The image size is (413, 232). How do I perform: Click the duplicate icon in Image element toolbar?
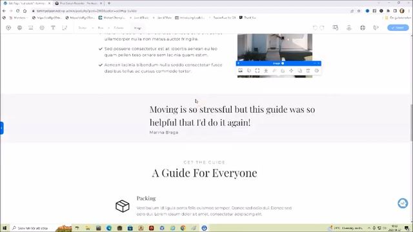[x=299, y=70]
